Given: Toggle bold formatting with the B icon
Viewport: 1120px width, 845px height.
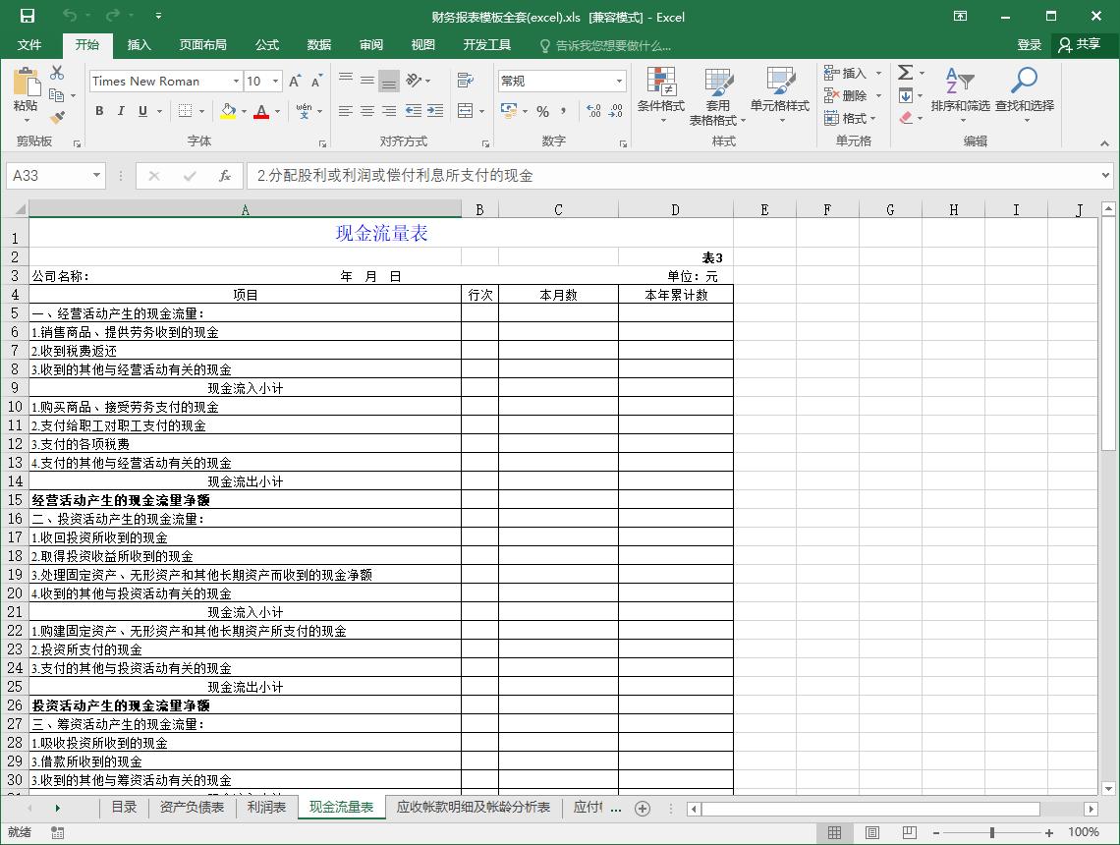Looking at the screenshot, I should point(98,112).
